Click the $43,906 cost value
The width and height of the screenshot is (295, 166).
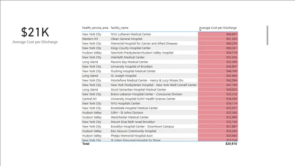point(231,76)
